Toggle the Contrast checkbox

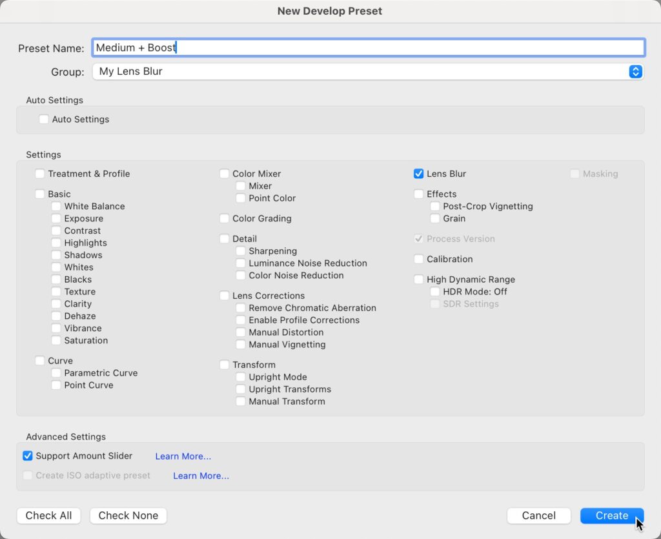tap(56, 230)
